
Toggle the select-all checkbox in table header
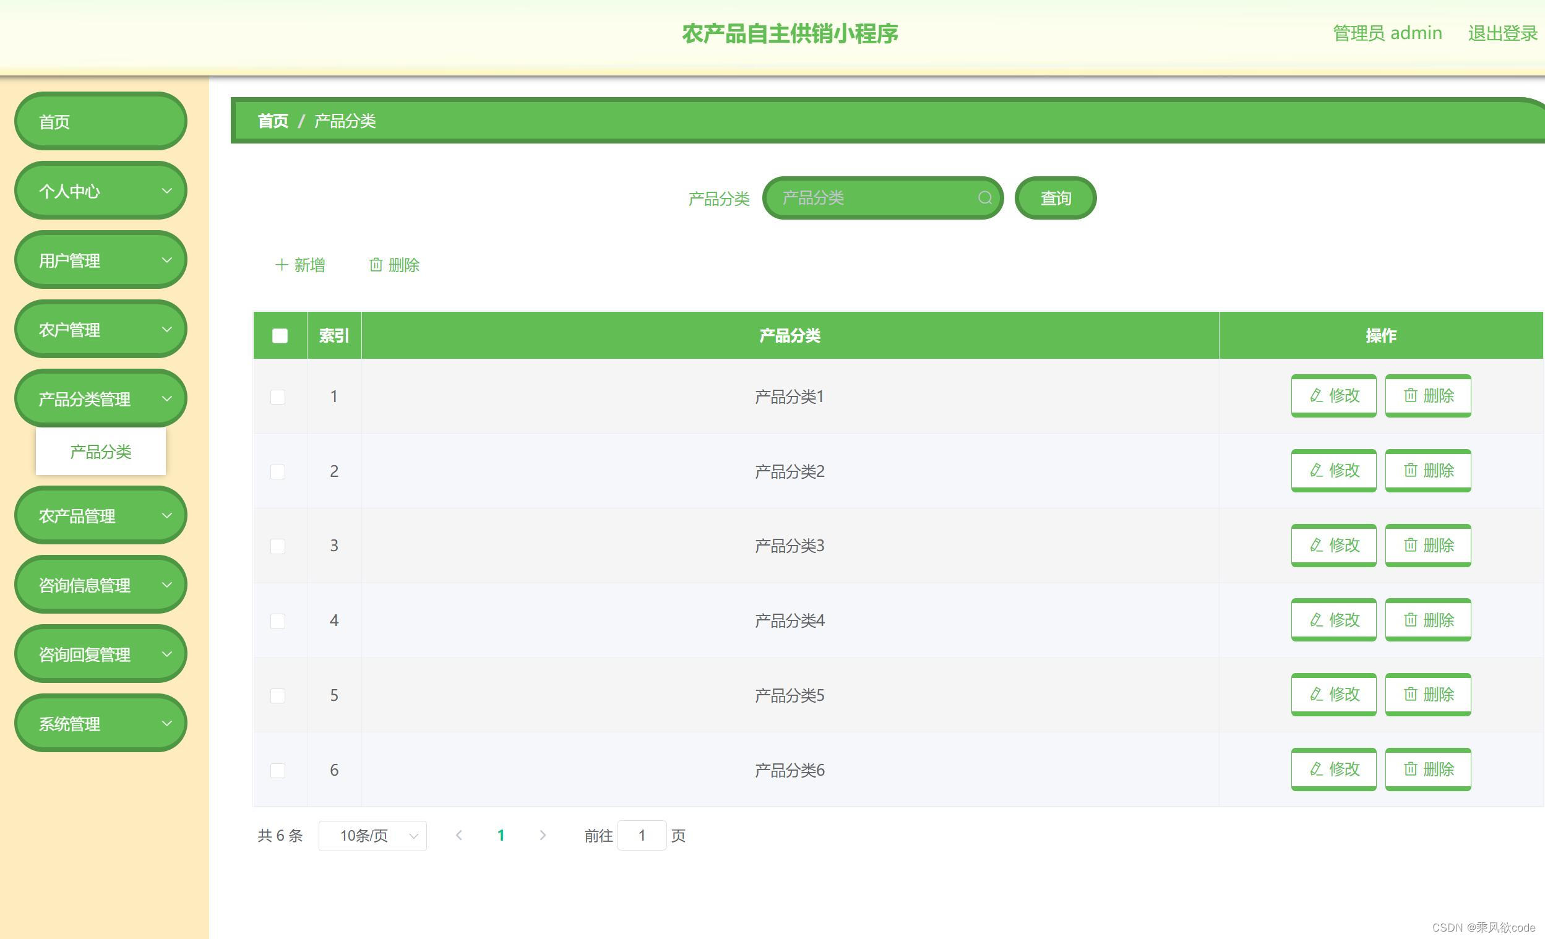tap(280, 336)
